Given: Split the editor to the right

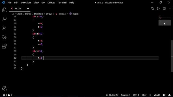Looking at the screenshot, I should 164,8.
